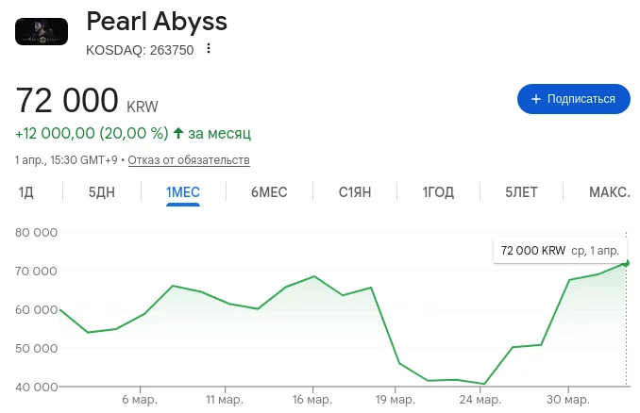640x413 pixels.
Task: Click the Pearl Abyss company logo thumbnail
Action: click(x=42, y=31)
